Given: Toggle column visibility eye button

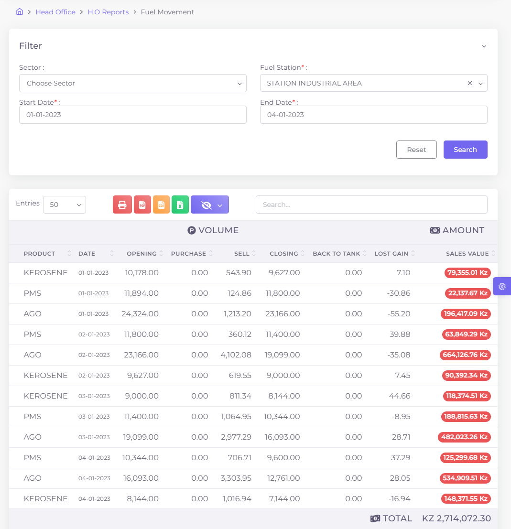Looking at the screenshot, I should pyautogui.click(x=209, y=205).
